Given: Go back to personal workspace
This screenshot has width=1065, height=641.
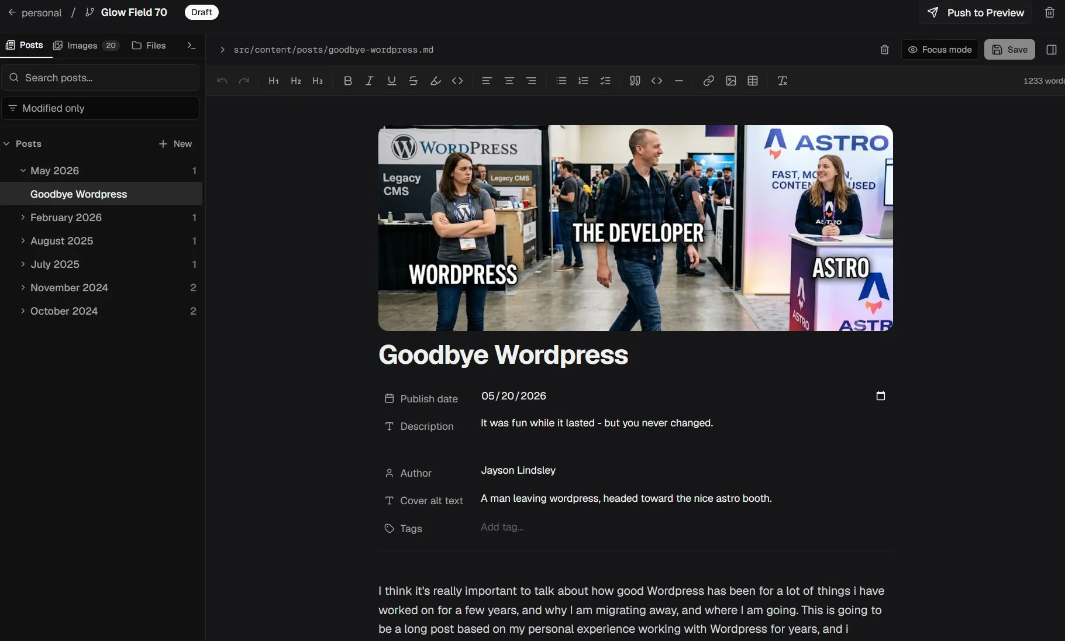Looking at the screenshot, I should pos(35,12).
